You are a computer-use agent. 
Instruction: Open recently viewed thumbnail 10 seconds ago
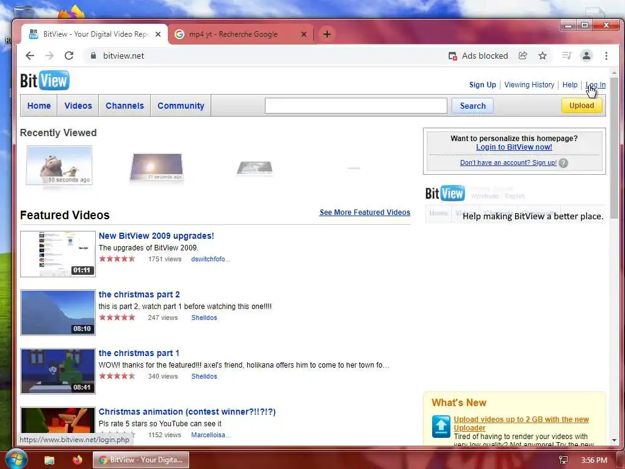tap(59, 165)
